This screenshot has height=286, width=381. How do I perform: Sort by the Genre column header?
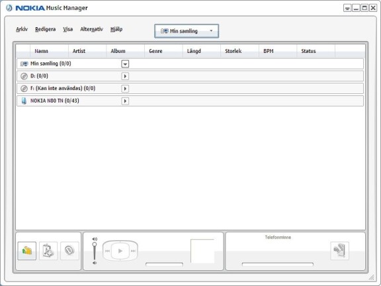point(163,51)
